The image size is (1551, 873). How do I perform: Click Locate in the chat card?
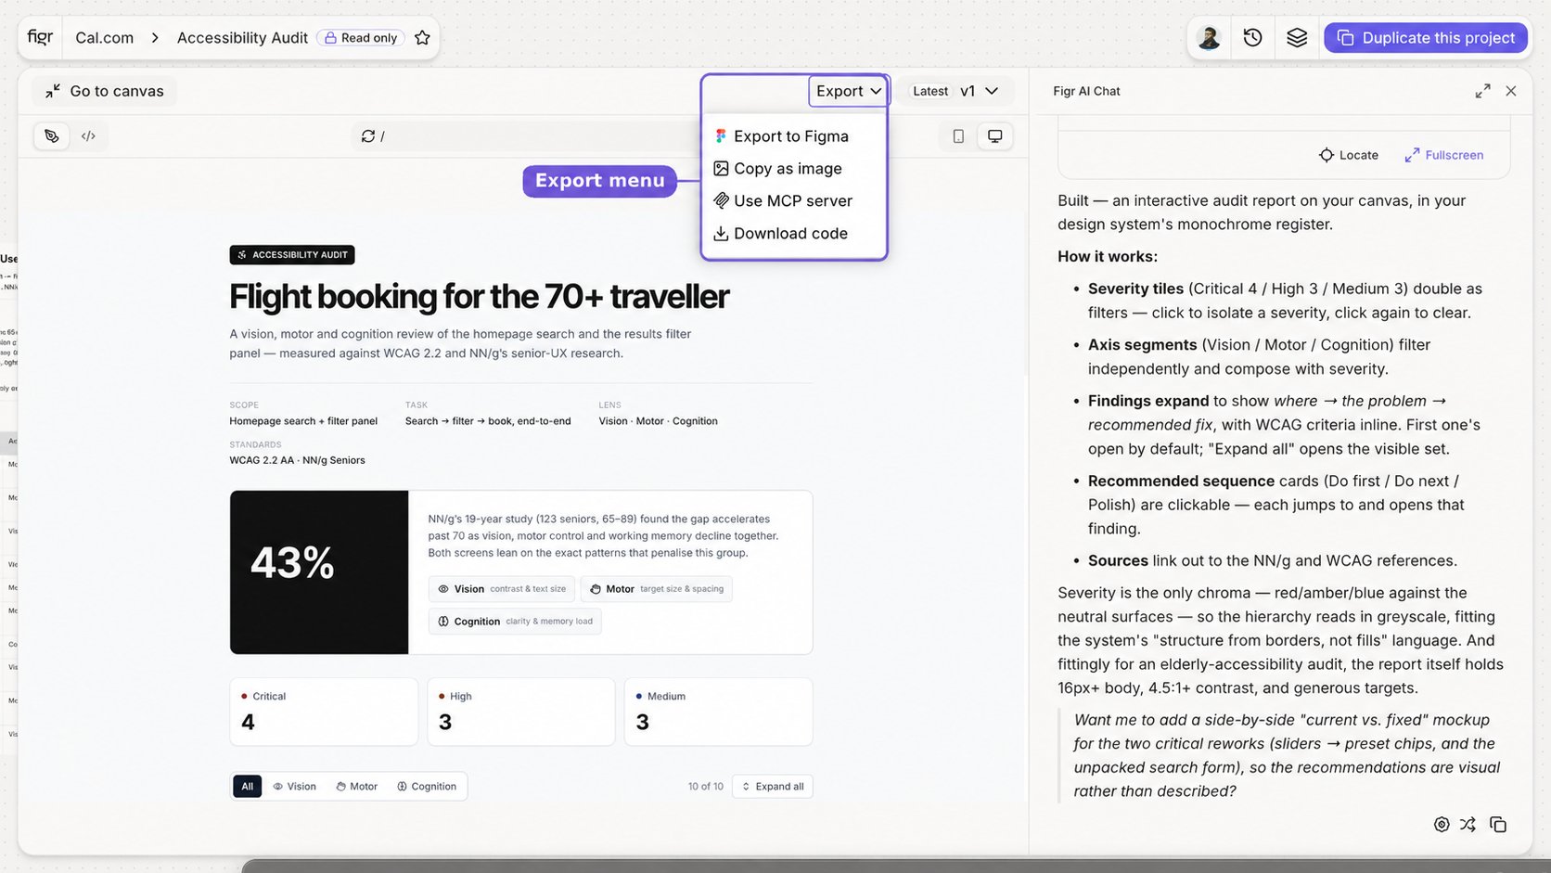click(x=1349, y=155)
